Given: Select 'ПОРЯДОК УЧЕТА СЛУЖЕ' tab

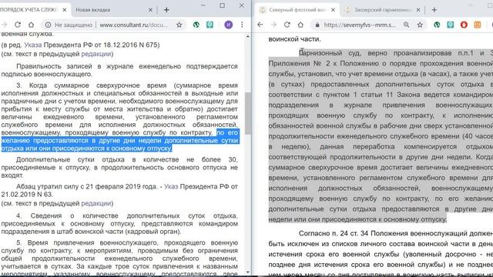Looking at the screenshot, I should point(34,10).
